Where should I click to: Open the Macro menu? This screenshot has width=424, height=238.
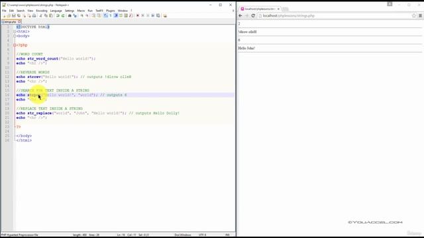[x=81, y=11]
